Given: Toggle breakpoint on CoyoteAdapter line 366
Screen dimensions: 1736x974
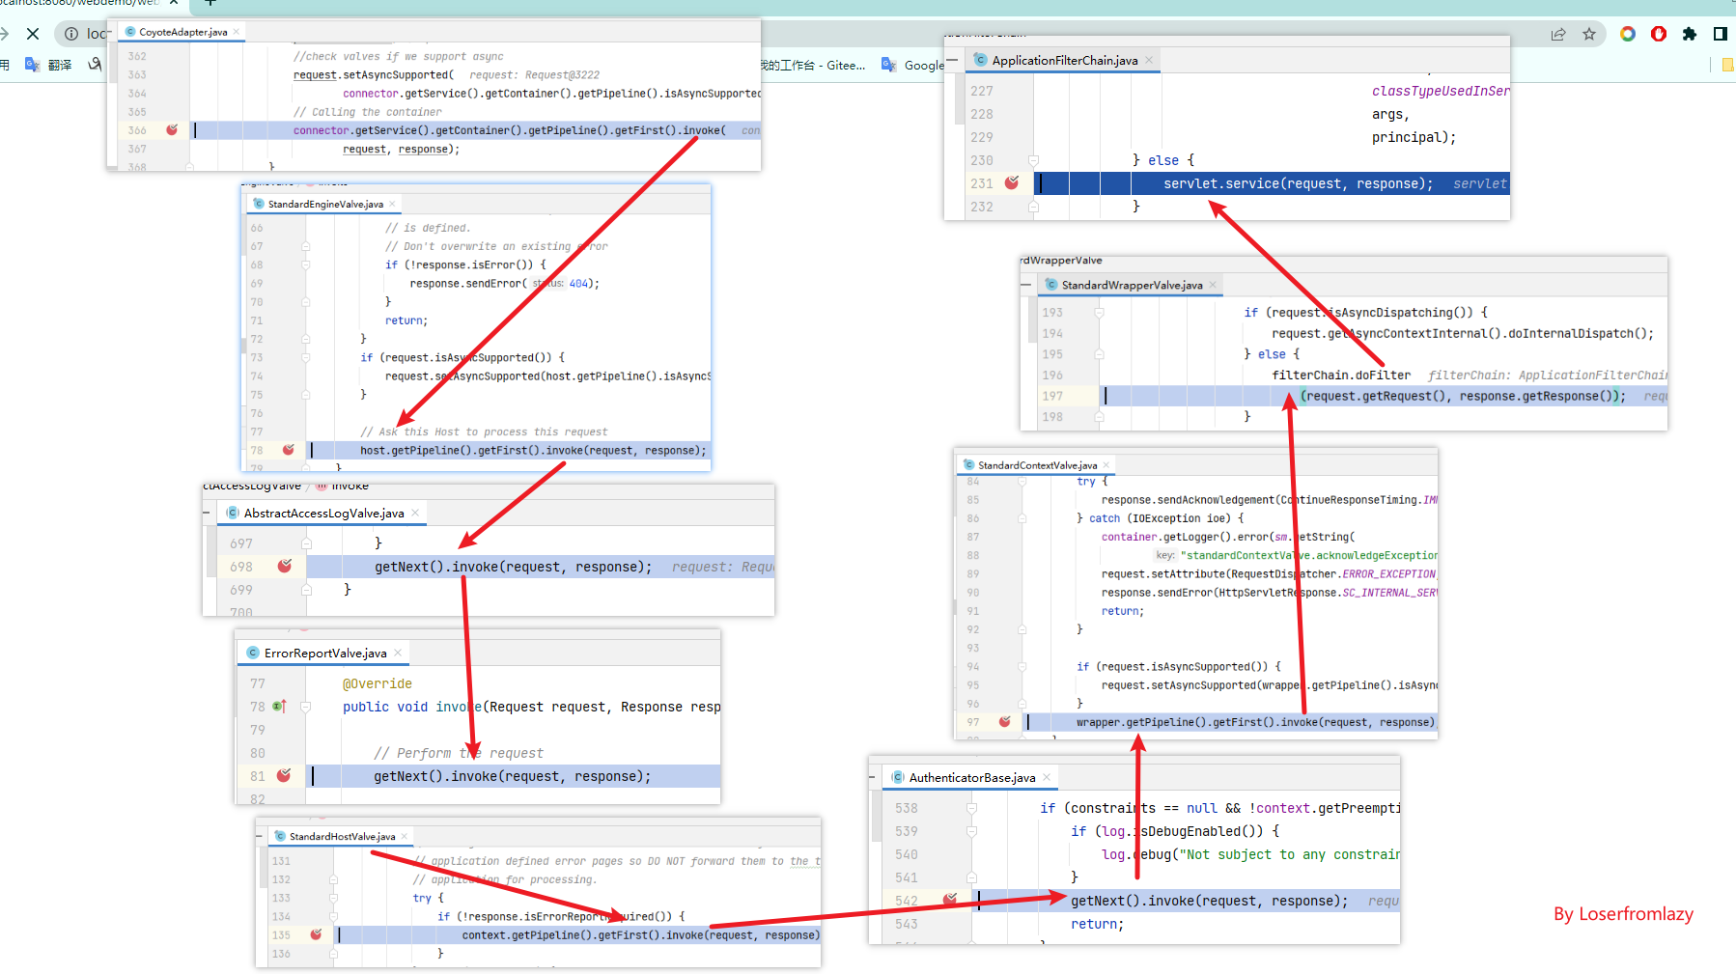Looking at the screenshot, I should (172, 129).
